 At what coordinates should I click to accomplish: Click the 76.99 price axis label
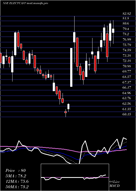[127, 40]
